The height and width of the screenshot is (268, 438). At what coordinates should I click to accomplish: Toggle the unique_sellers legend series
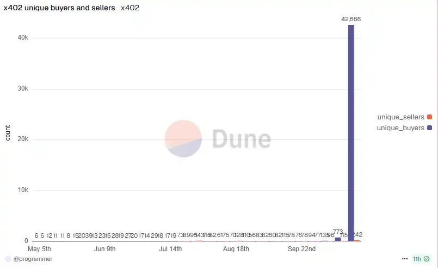click(400, 117)
